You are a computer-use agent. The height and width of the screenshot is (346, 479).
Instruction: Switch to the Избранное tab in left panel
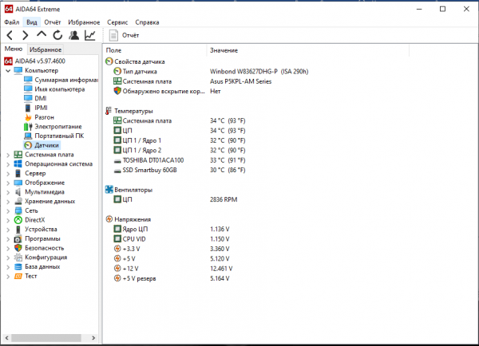pos(46,49)
